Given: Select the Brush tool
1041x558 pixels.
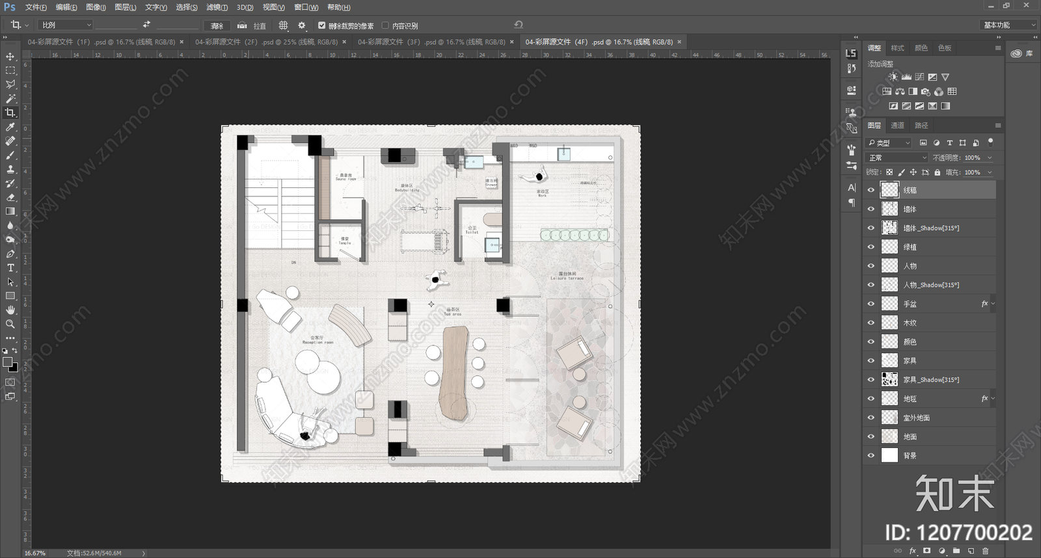Looking at the screenshot, I should coord(10,155).
